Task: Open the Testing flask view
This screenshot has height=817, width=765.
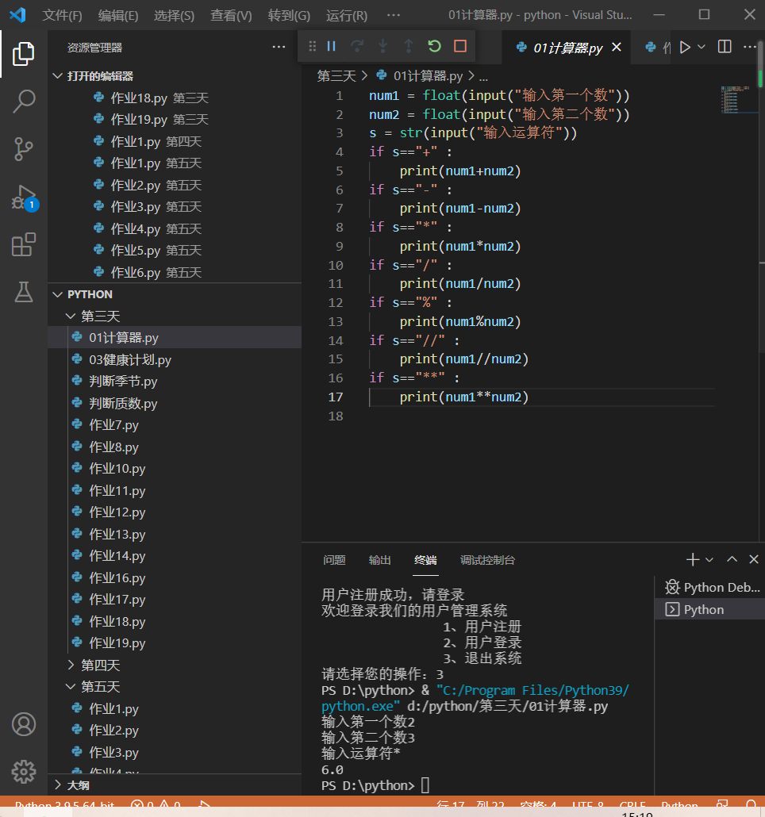Action: point(24,293)
